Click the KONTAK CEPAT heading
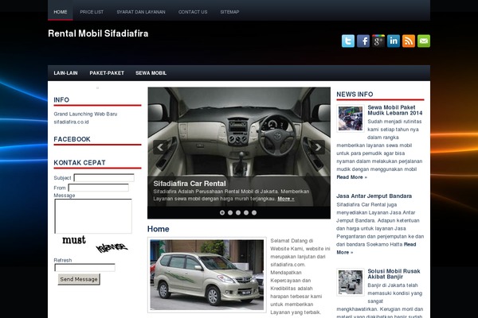 tap(80, 162)
